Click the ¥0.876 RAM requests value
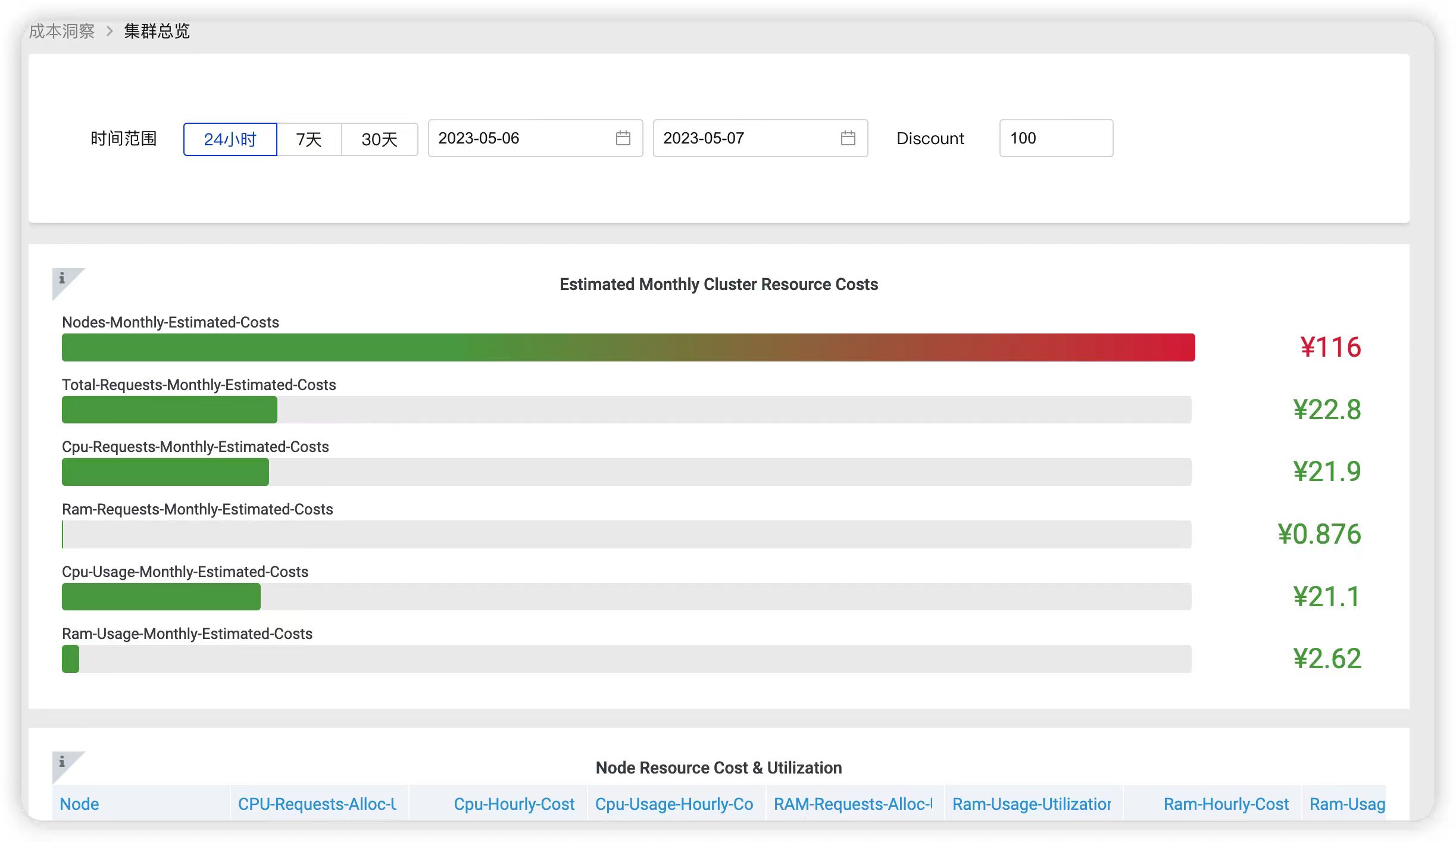Image resolution: width=1456 pixels, height=842 pixels. 1319,534
